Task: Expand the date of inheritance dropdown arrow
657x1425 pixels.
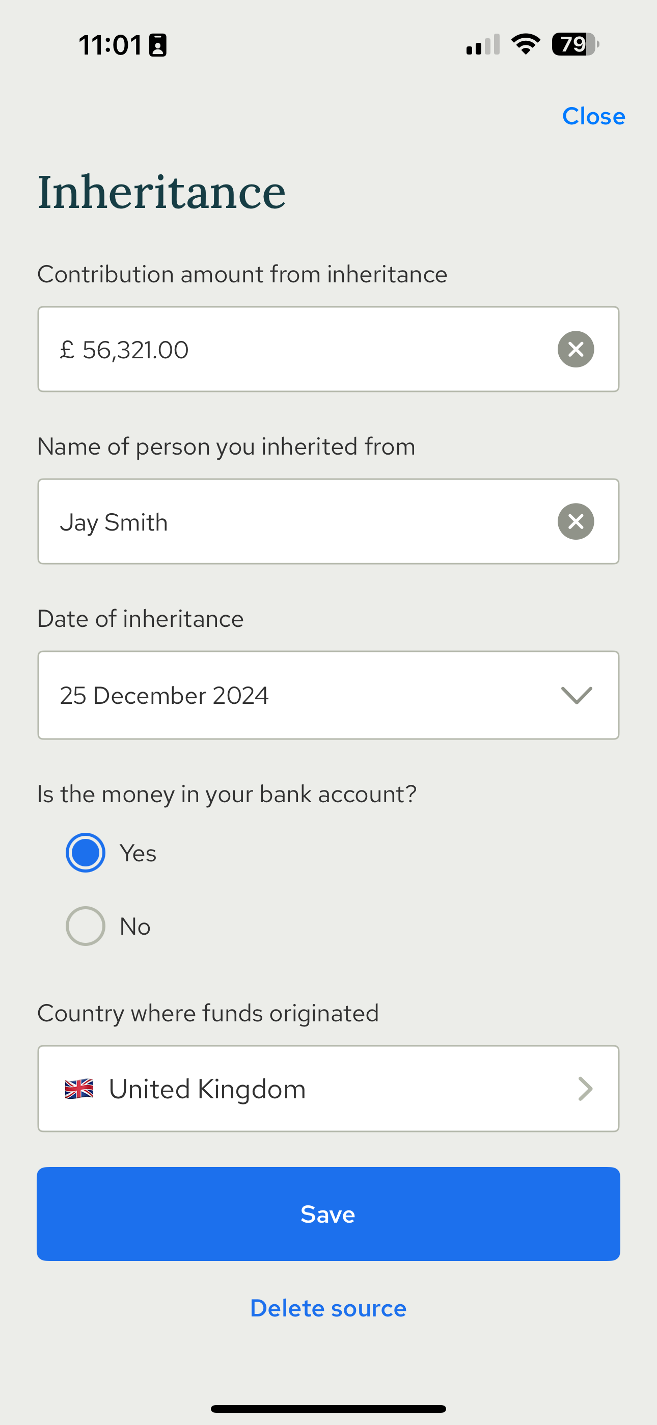Action: pyautogui.click(x=576, y=695)
